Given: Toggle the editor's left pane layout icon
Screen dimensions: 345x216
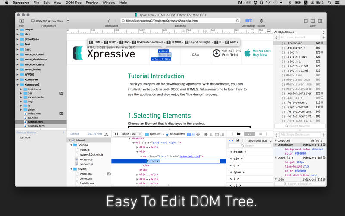Looking at the screenshot, I should click(x=211, y=134).
